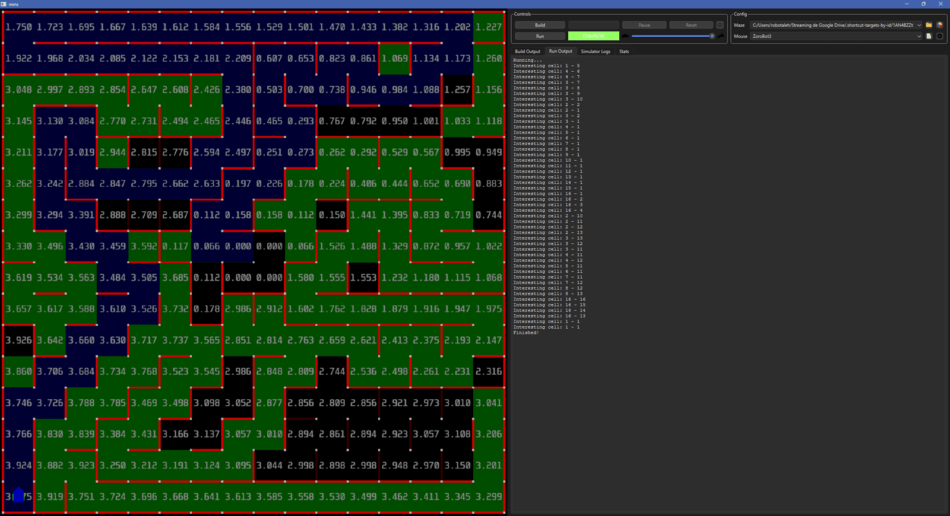
Task: Click maze cell showing 2.316
Action: coord(489,372)
